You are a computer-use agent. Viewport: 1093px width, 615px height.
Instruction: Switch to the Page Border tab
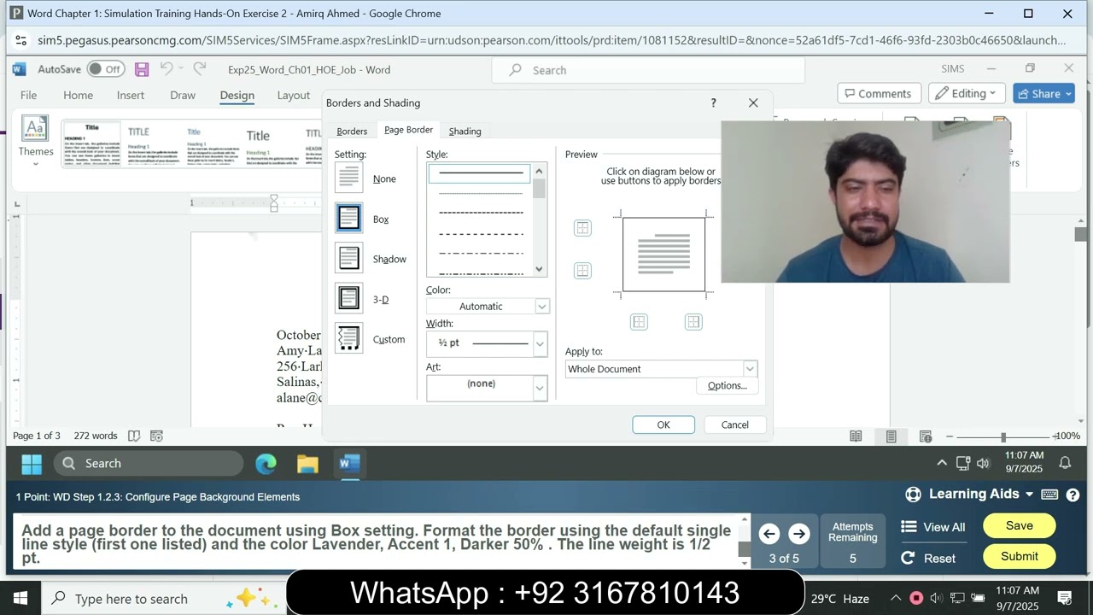click(408, 130)
